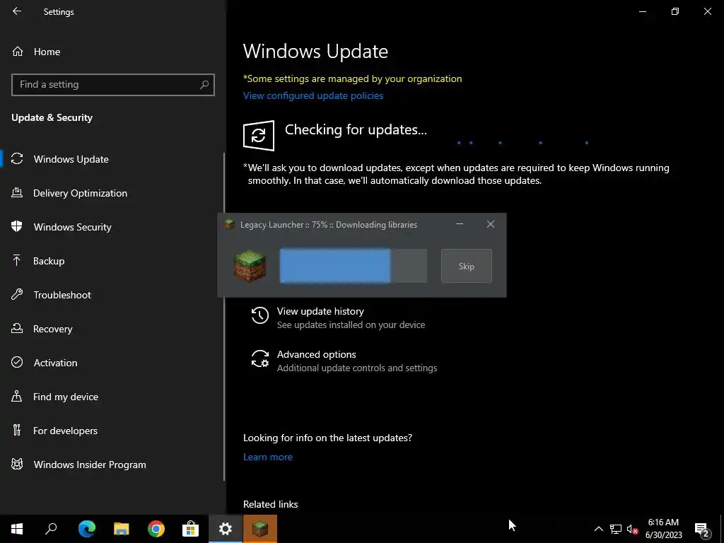Click the Backup arrow icon
Viewport: 724px width, 543px height.
pyautogui.click(x=17, y=260)
